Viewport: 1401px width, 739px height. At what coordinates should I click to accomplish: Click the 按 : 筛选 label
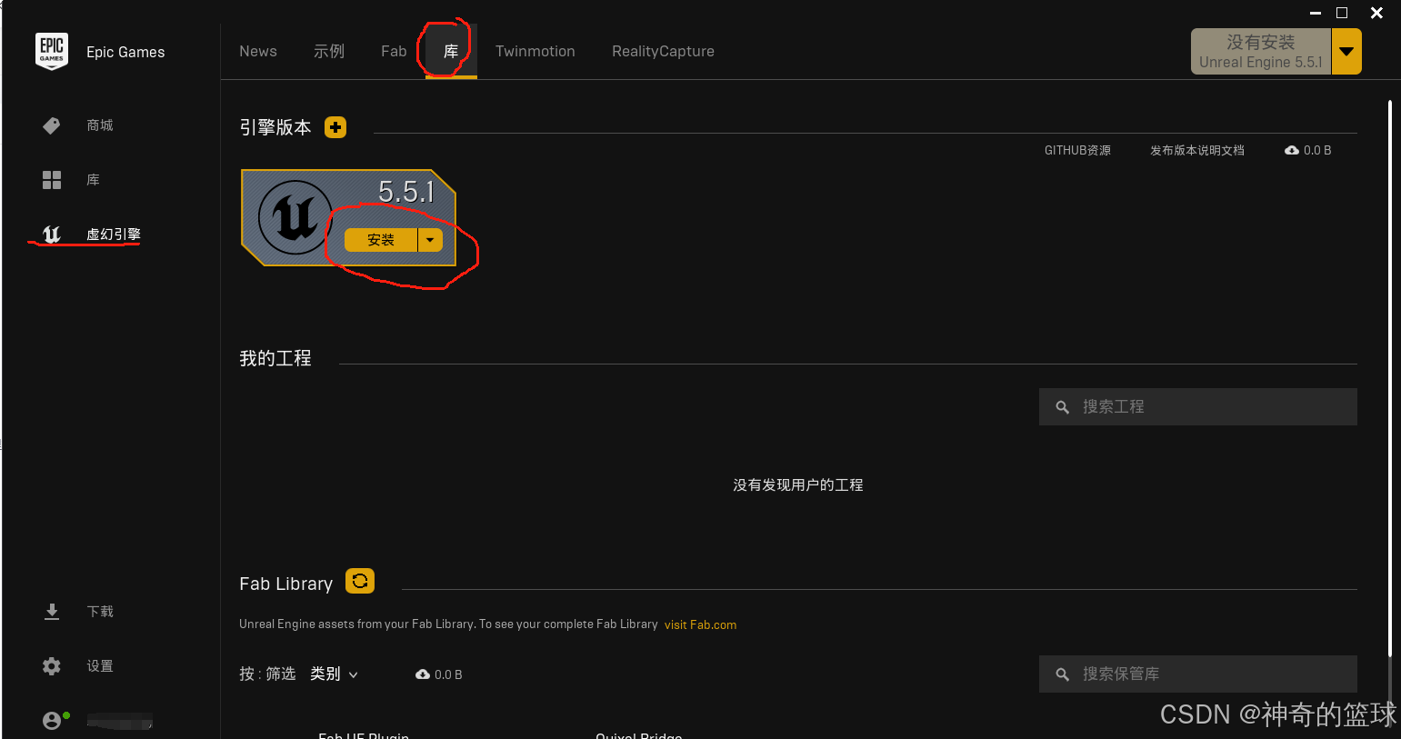267,674
